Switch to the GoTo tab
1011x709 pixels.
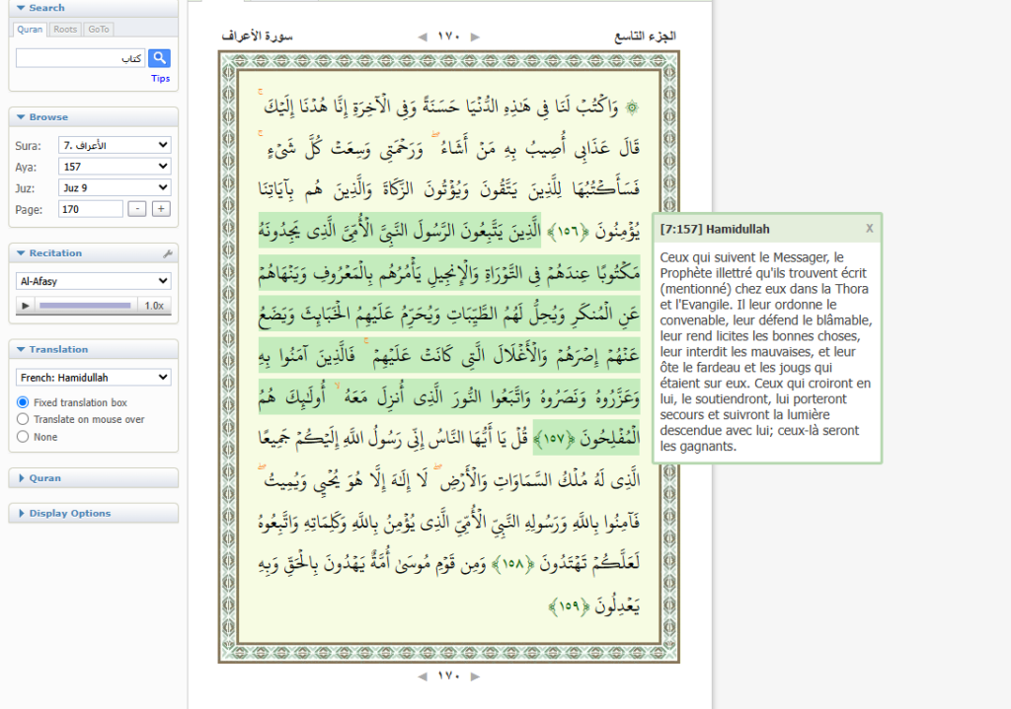point(99,29)
